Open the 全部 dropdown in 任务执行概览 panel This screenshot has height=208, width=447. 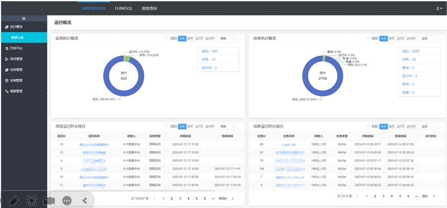(429, 38)
